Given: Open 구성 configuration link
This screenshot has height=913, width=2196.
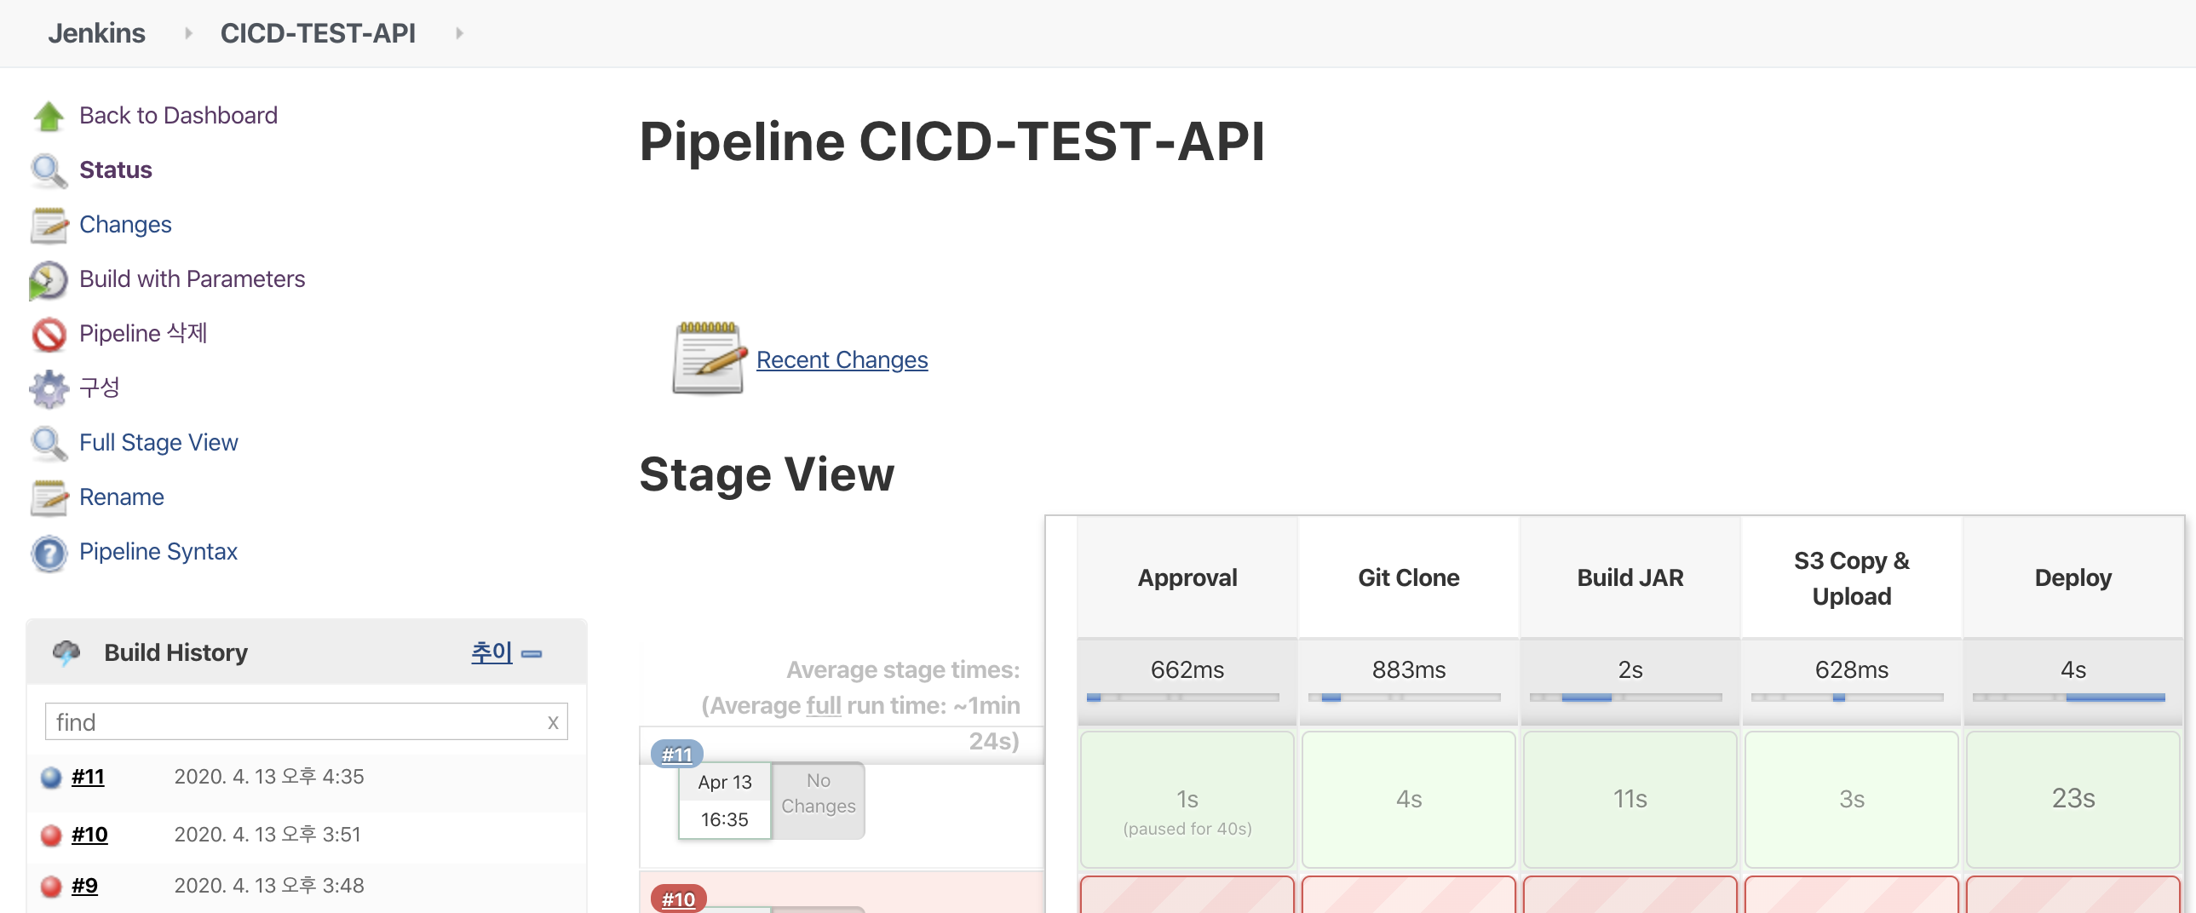Looking at the screenshot, I should pyautogui.click(x=99, y=388).
